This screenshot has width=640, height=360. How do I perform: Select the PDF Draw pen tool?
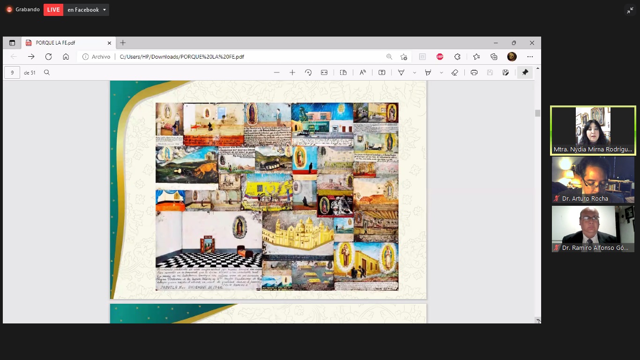pos(402,73)
